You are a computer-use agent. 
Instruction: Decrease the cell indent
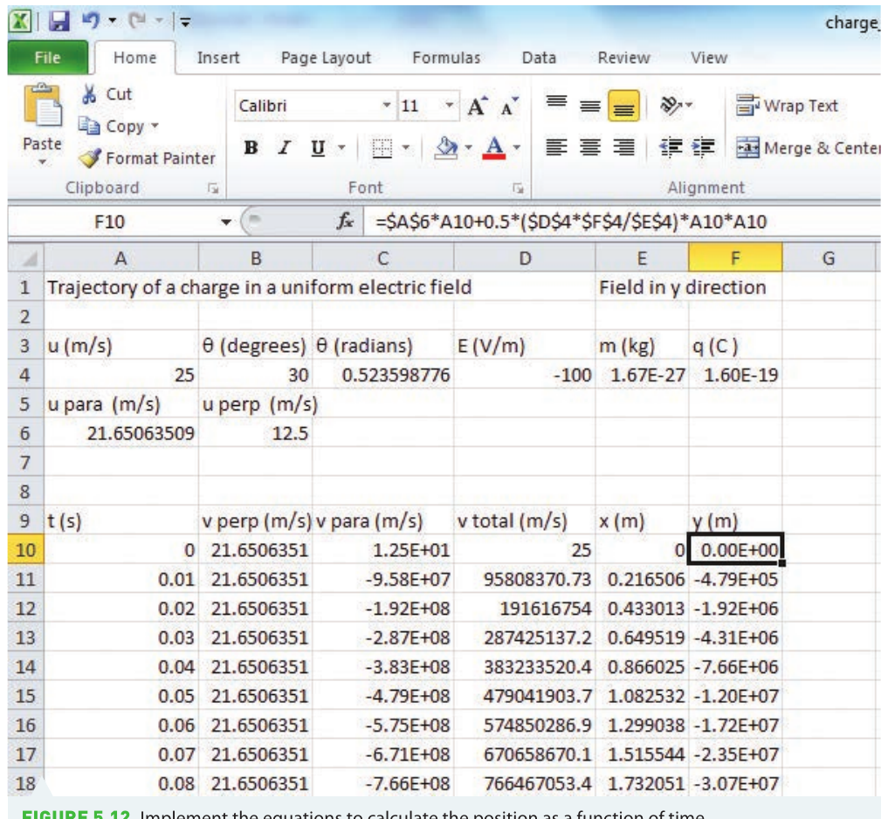click(x=671, y=148)
